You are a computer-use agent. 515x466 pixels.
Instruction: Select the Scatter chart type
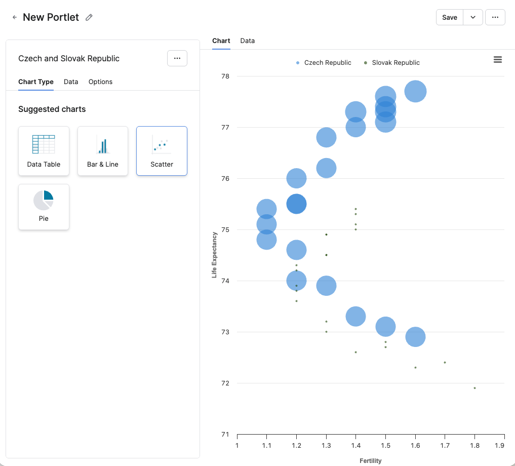tap(162, 151)
